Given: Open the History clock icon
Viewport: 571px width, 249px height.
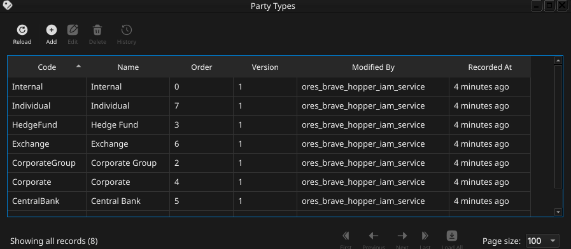Looking at the screenshot, I should point(127,30).
